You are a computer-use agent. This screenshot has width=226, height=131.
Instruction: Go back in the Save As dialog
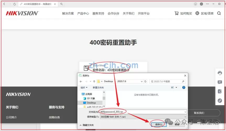pos(81,81)
